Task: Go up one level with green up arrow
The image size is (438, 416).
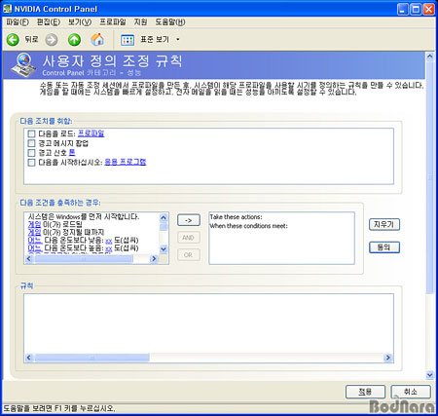Action: click(74, 40)
